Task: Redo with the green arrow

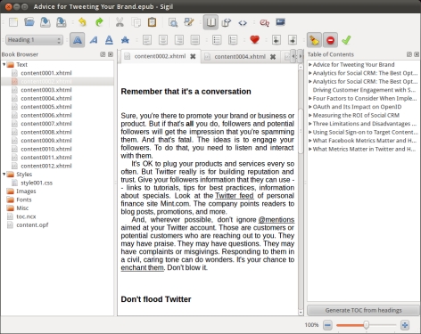Action: 99,22
